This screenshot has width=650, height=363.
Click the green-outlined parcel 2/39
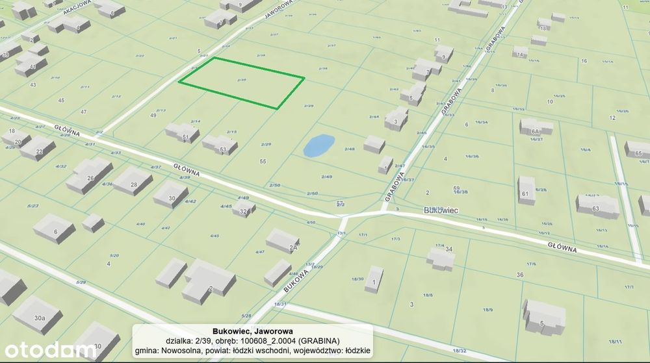[242, 82]
